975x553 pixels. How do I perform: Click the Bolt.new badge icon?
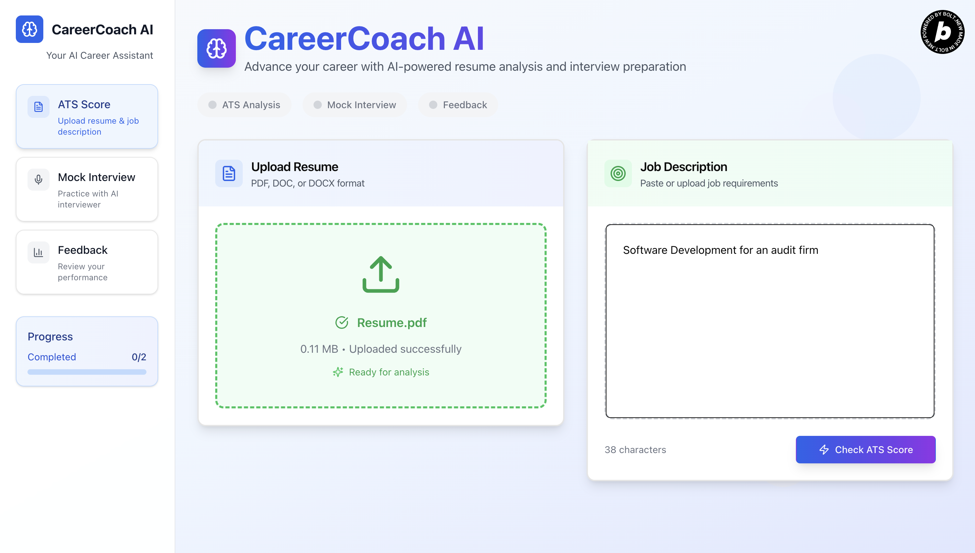point(942,32)
